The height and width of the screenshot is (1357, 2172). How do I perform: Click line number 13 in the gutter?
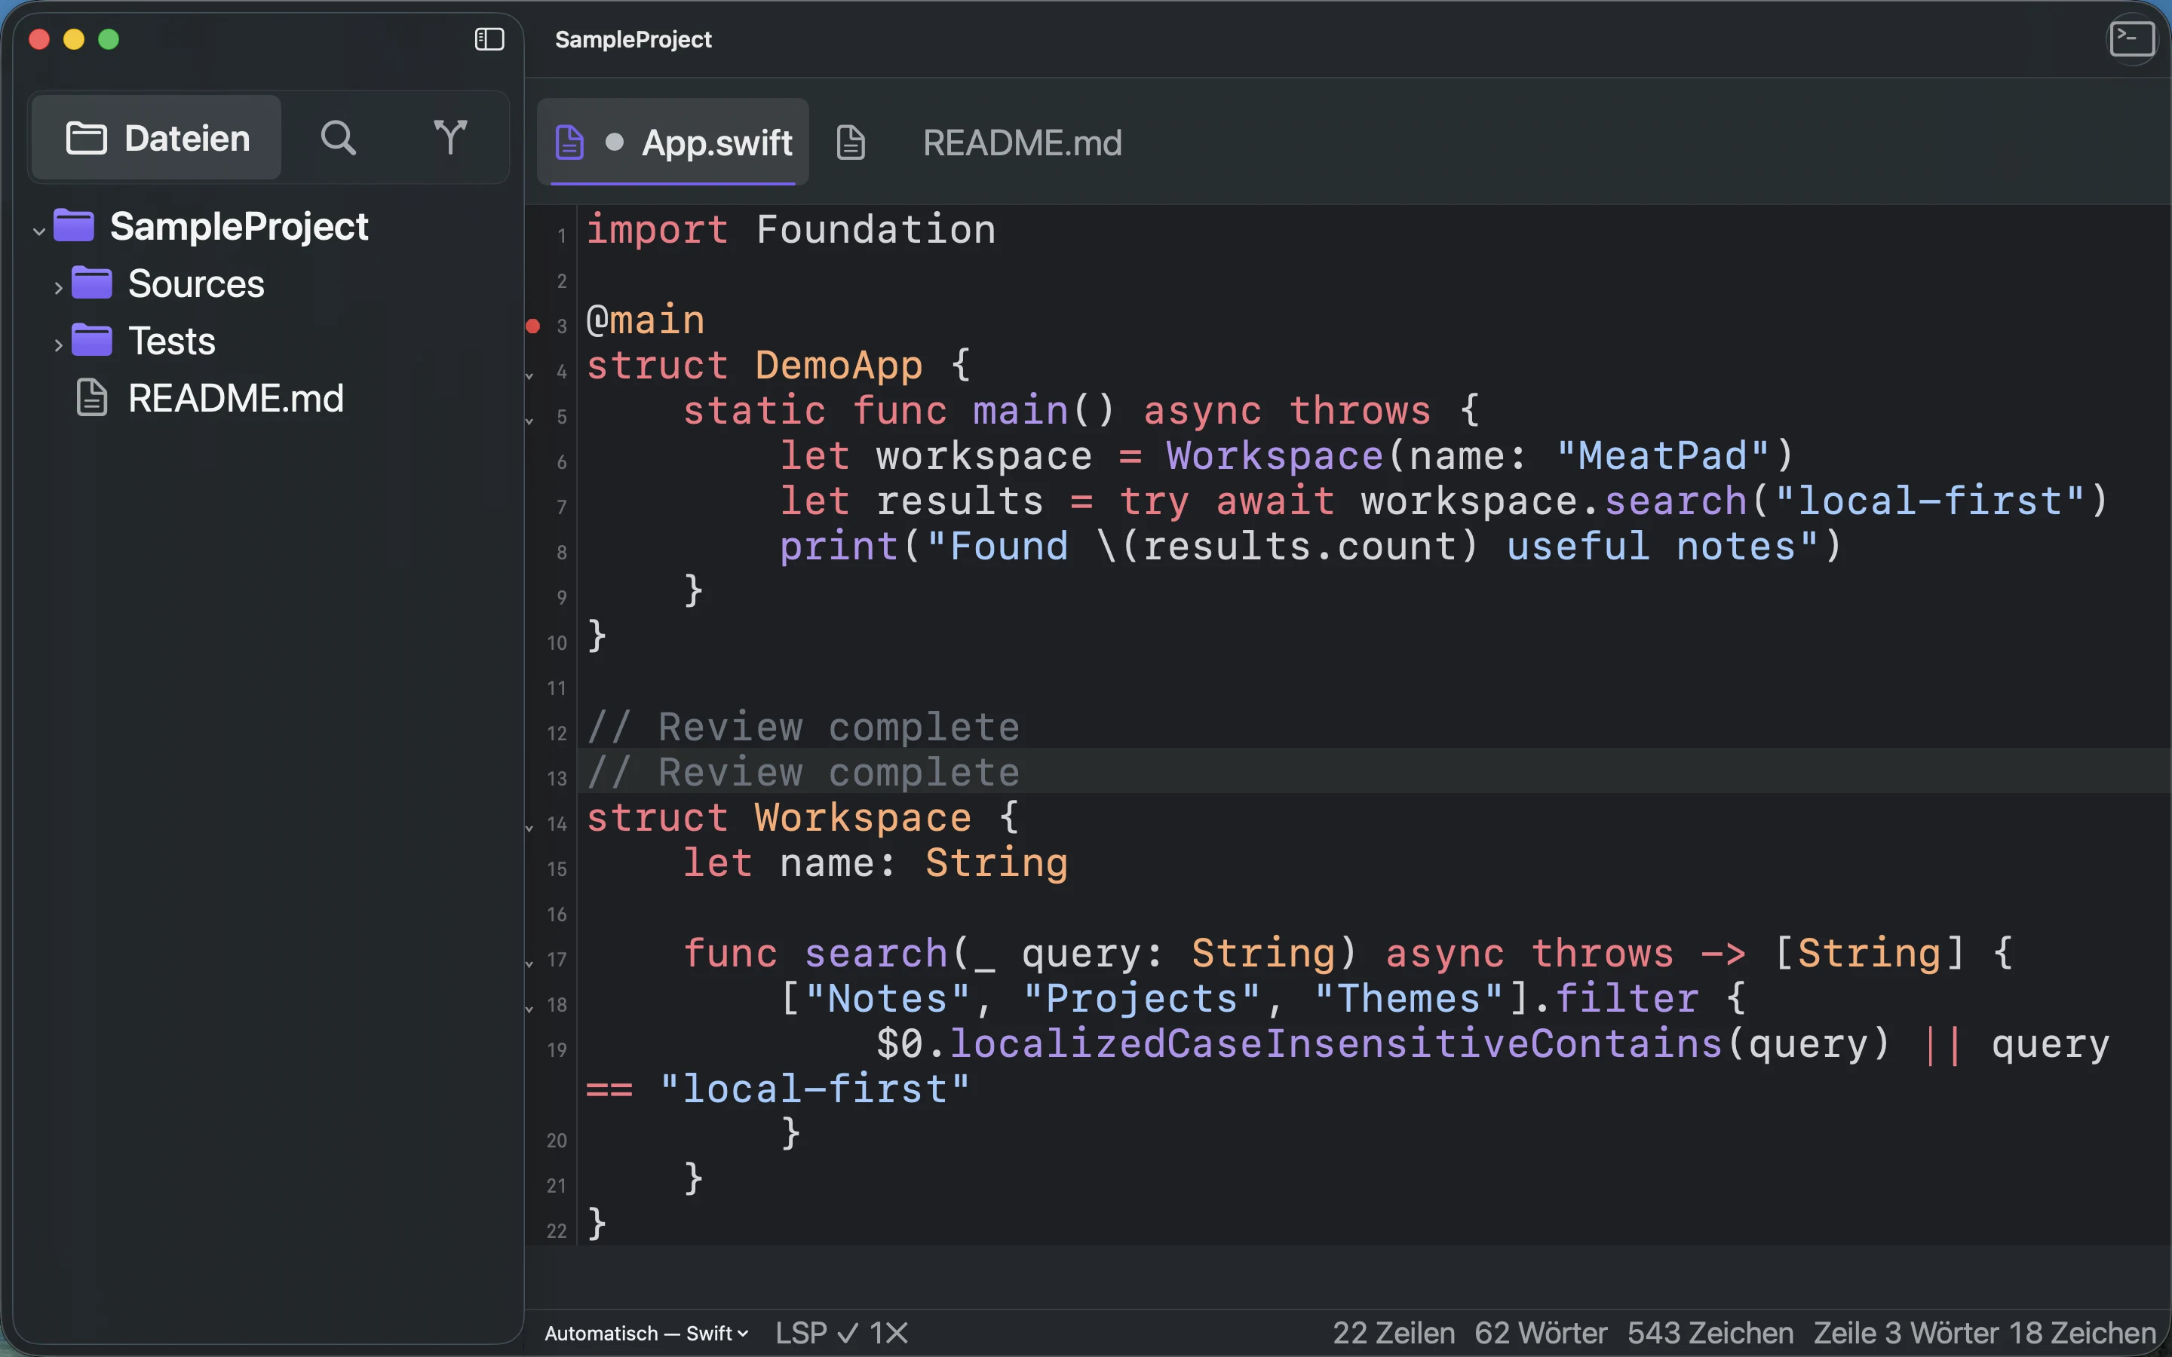point(557,778)
